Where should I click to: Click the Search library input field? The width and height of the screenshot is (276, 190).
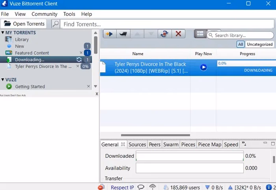pos(240,35)
